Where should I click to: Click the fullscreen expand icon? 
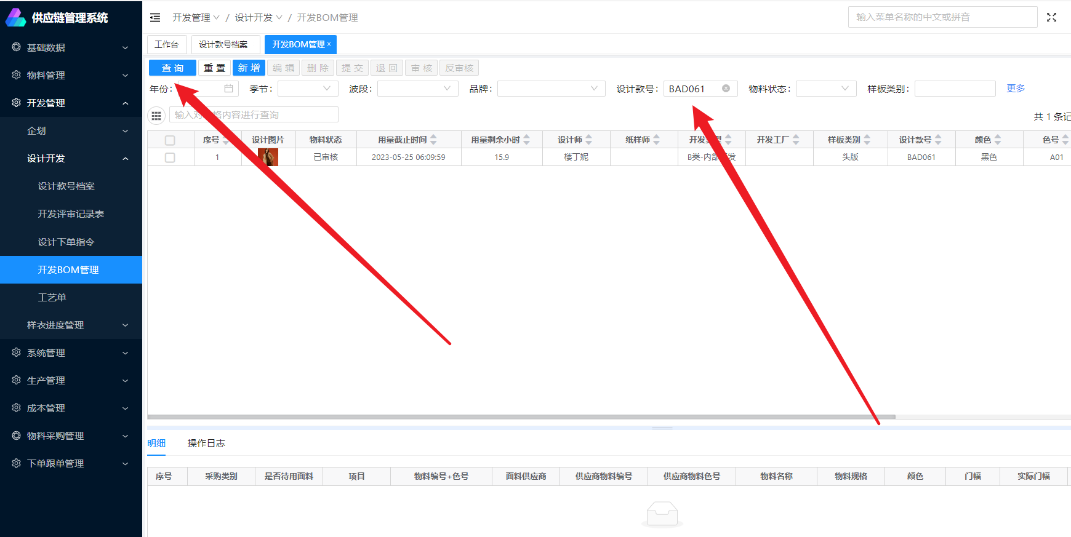point(1051,17)
